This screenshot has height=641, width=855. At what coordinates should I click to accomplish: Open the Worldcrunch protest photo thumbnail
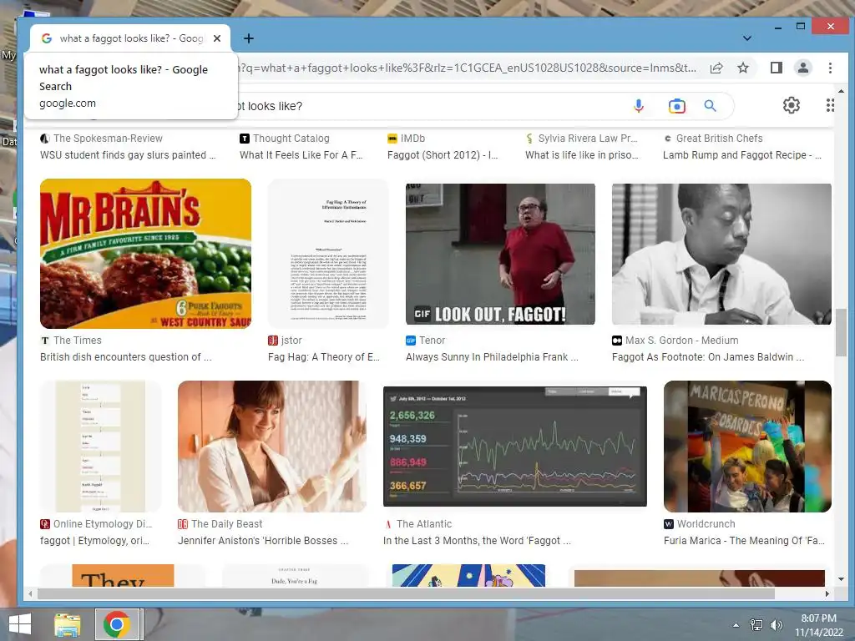(x=747, y=447)
